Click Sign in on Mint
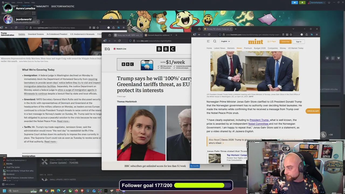The height and width of the screenshot is (194, 345). click(299, 41)
